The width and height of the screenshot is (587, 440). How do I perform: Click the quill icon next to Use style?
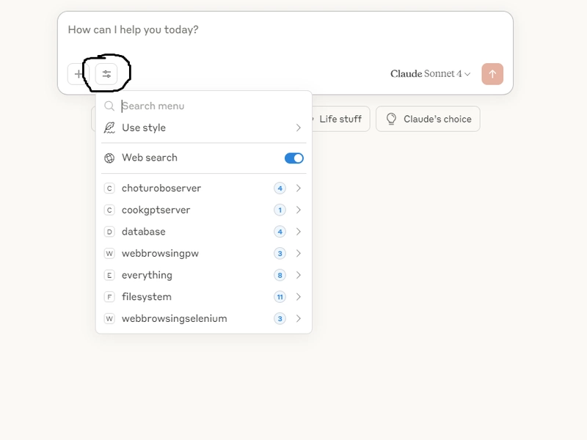[x=109, y=128]
